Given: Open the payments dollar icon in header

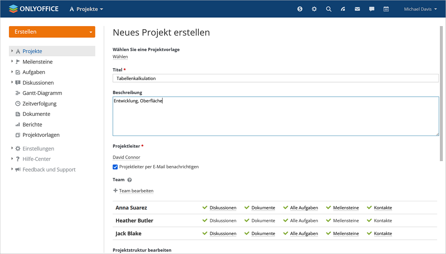Looking at the screenshot, I should click(300, 9).
